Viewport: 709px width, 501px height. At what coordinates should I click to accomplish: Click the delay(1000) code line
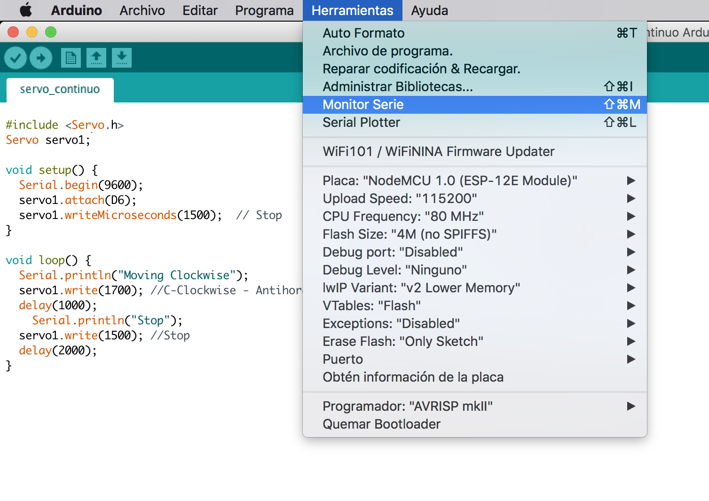click(x=58, y=305)
